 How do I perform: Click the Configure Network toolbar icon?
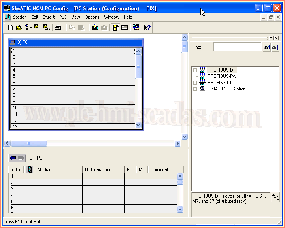136,28
